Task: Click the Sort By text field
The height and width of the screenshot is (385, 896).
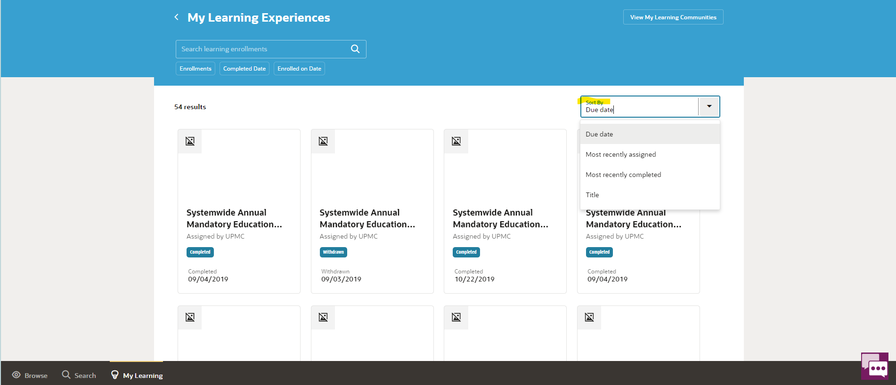Action: (640, 107)
